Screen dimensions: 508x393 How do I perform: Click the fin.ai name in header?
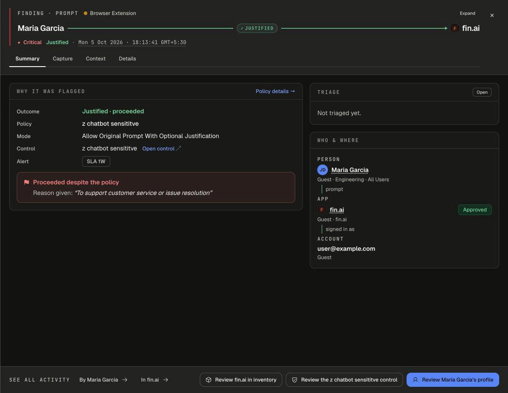click(471, 28)
